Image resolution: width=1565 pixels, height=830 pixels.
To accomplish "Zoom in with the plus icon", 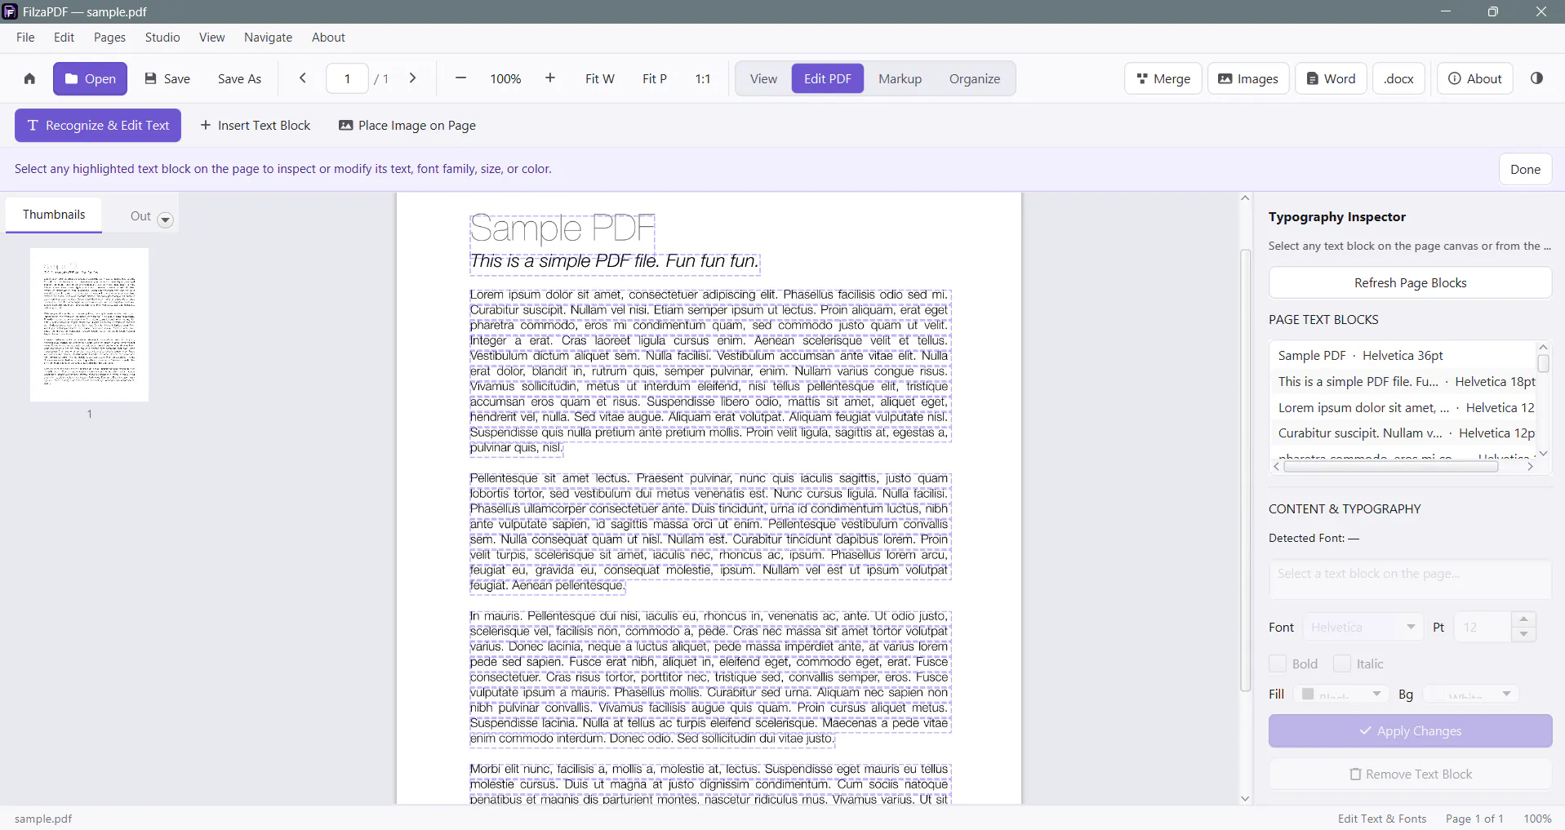I will (x=550, y=78).
